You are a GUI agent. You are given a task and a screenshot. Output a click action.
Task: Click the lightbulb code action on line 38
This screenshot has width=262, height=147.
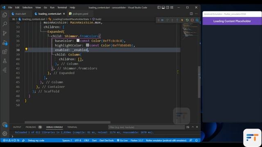click(26, 49)
